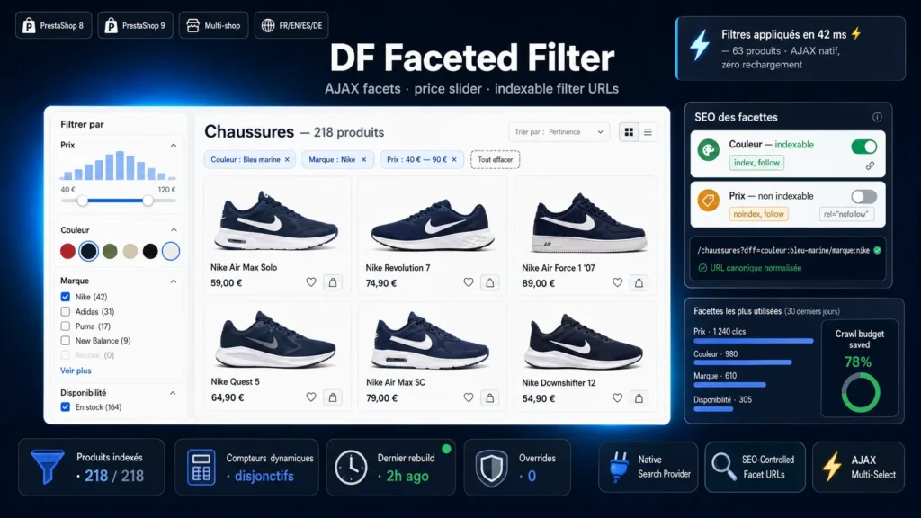The height and width of the screenshot is (518, 921).
Task: Click the Prix tag icon
Action: 709,201
